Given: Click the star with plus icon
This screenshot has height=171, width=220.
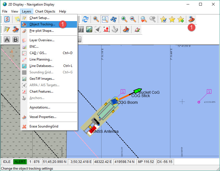Looking at the screenshot, I should coord(181,19).
